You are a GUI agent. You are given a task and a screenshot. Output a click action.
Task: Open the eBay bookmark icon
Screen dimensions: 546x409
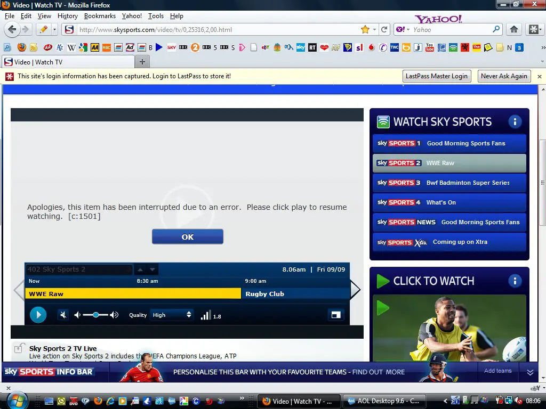[x=266, y=47]
